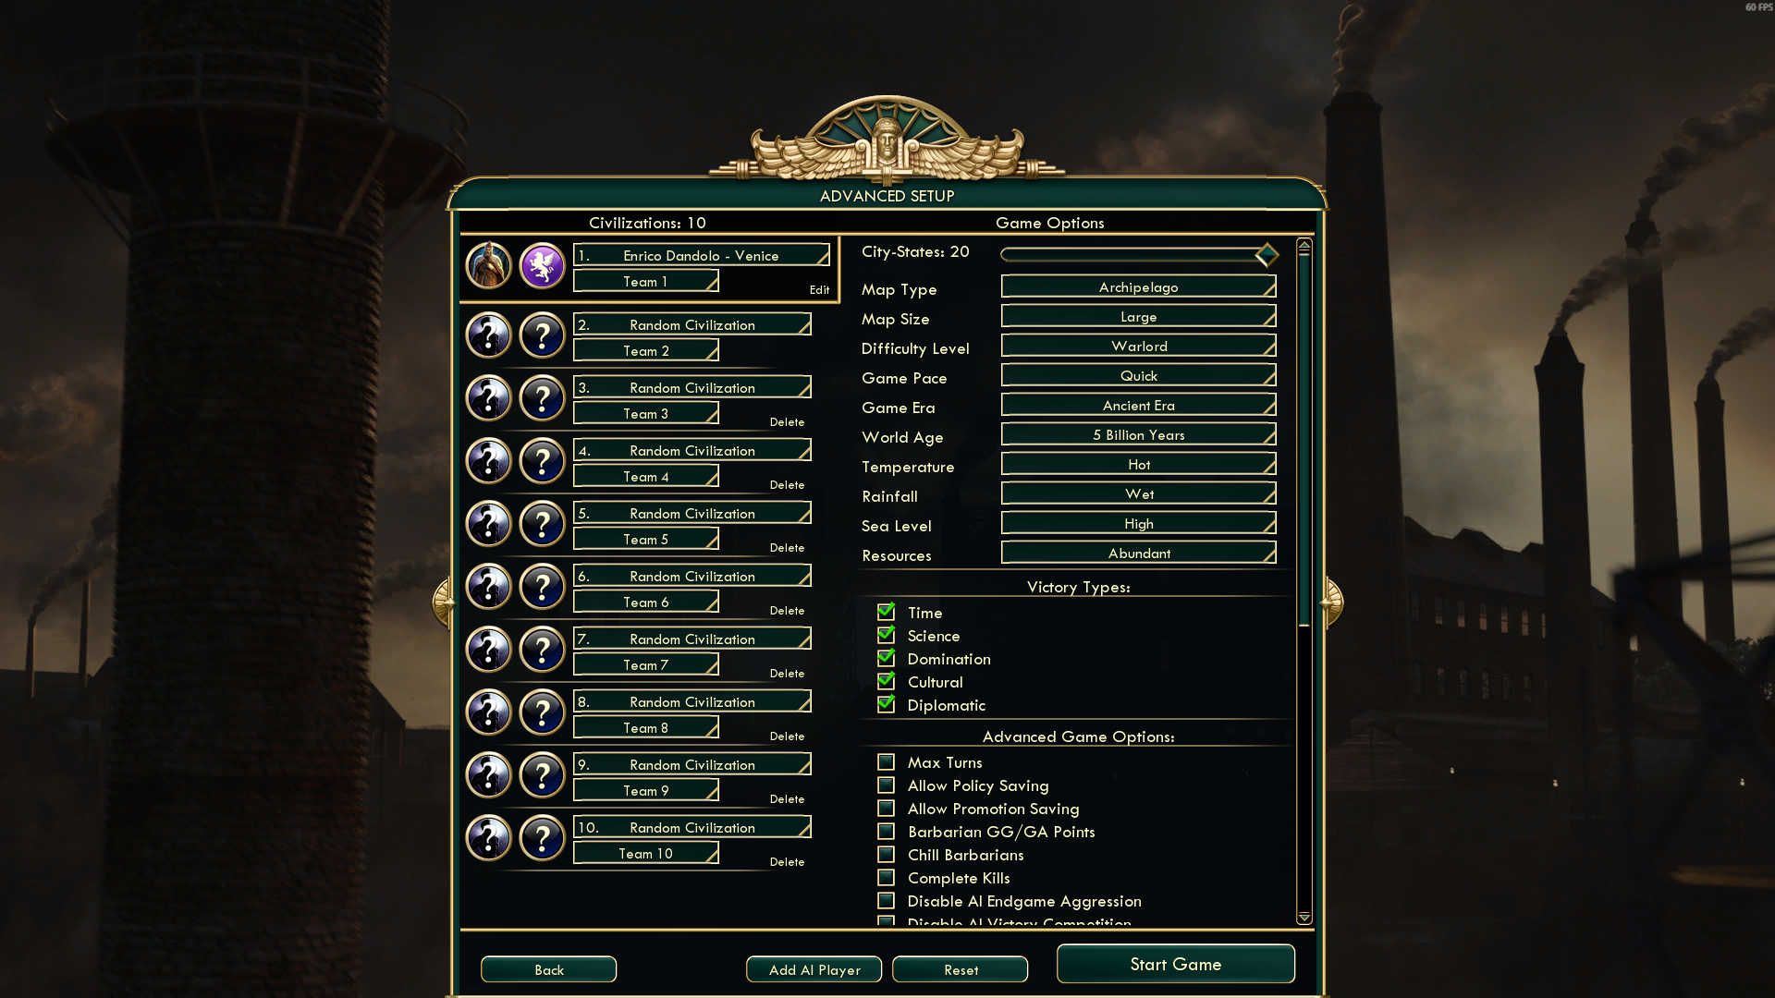Click player 8's random civilization emblem icon
The image size is (1775, 998).
pyautogui.click(x=542, y=712)
